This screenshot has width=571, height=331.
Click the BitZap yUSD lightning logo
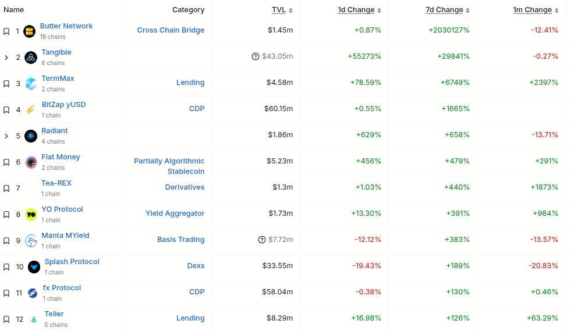tap(31, 110)
